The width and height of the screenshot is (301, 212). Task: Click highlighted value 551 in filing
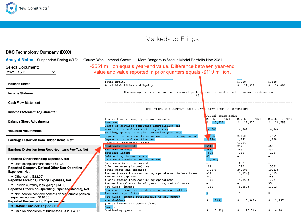pyautogui.click(x=209, y=146)
